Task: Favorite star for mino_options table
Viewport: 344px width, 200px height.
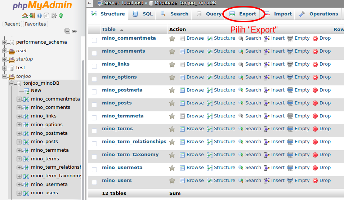Action: [x=172, y=77]
